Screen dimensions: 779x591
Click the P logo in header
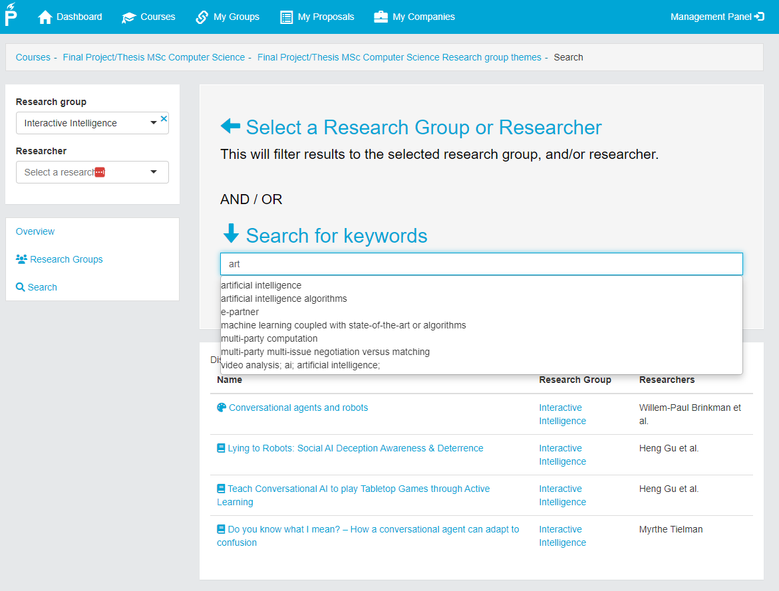pos(11,15)
